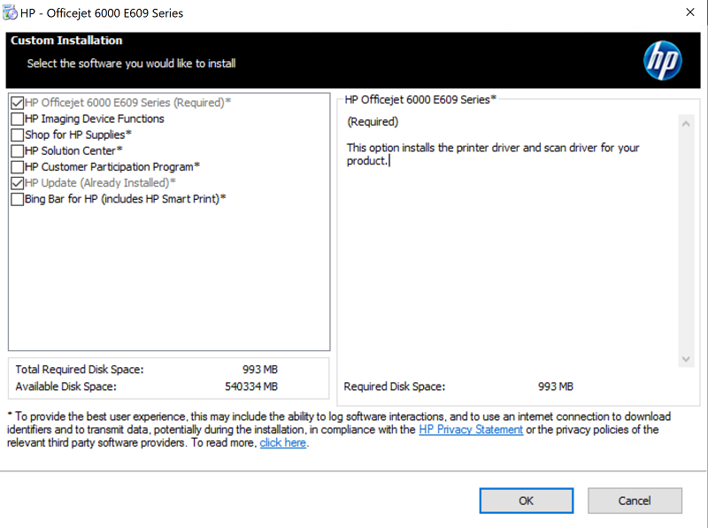Screen dimensions: 708x528
Task: Select 'HP Customer Participation Program*' label
Action: point(112,167)
